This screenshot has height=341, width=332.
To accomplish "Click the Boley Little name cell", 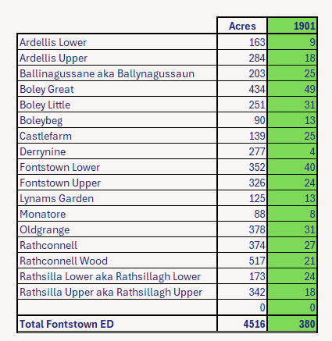I will 117,105.
